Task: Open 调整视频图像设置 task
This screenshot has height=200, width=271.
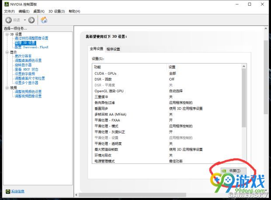Action: tap(28, 96)
